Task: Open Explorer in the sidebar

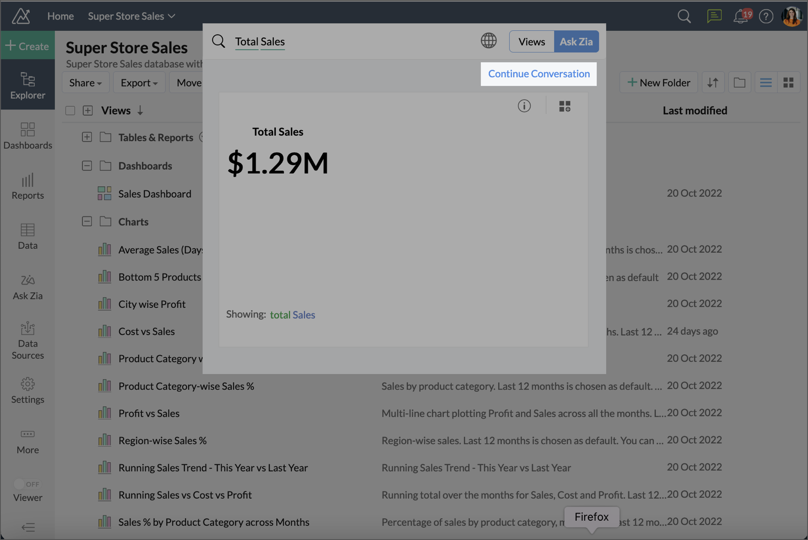Action: [28, 85]
